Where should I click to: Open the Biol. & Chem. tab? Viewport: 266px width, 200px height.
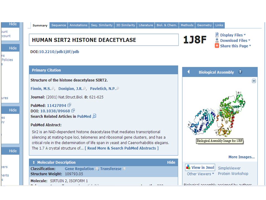tap(167, 25)
